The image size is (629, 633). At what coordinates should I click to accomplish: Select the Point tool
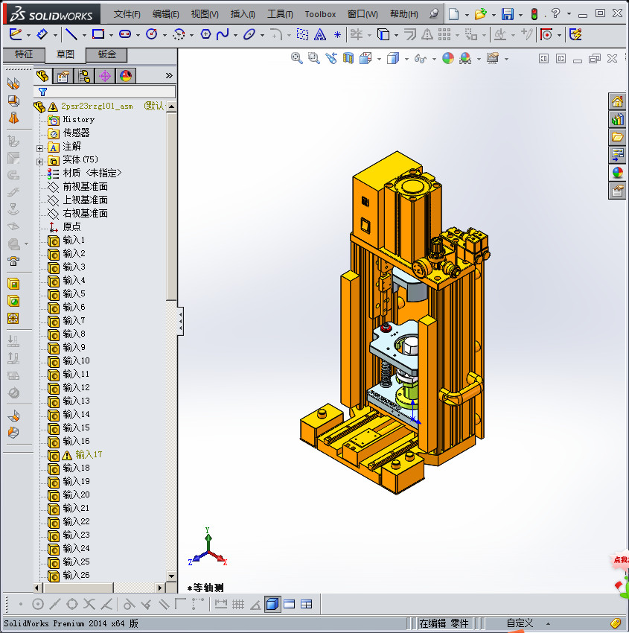(x=338, y=35)
